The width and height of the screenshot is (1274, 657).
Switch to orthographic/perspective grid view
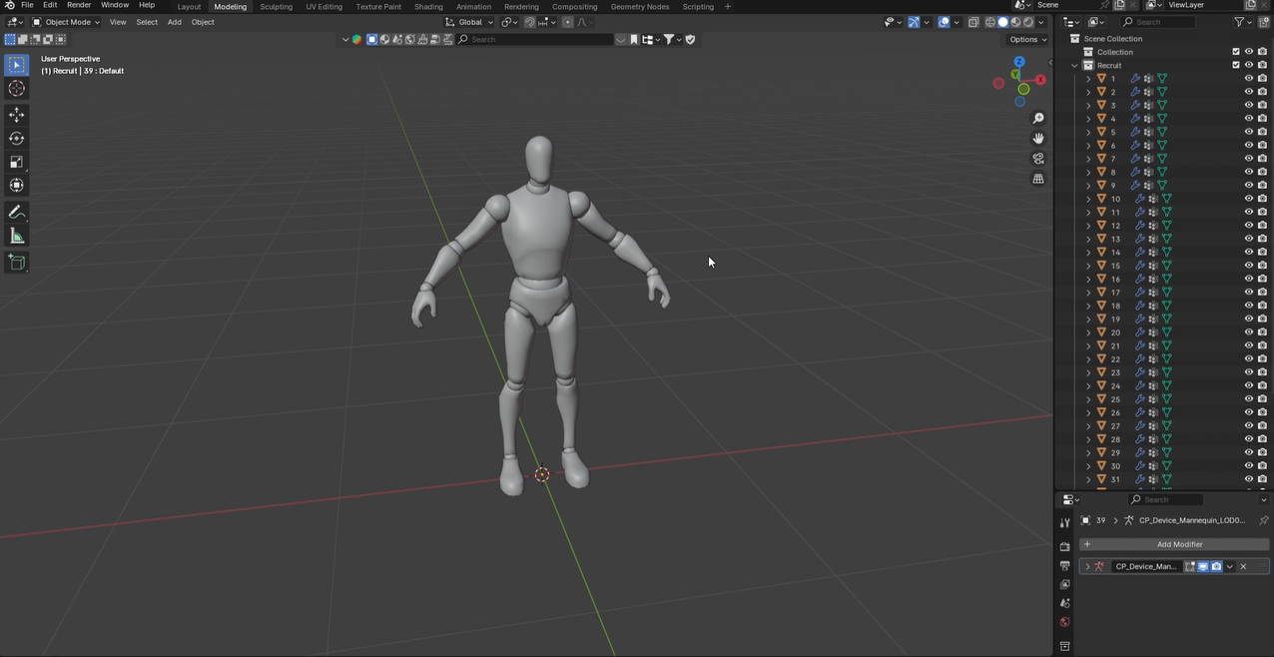pos(1038,179)
